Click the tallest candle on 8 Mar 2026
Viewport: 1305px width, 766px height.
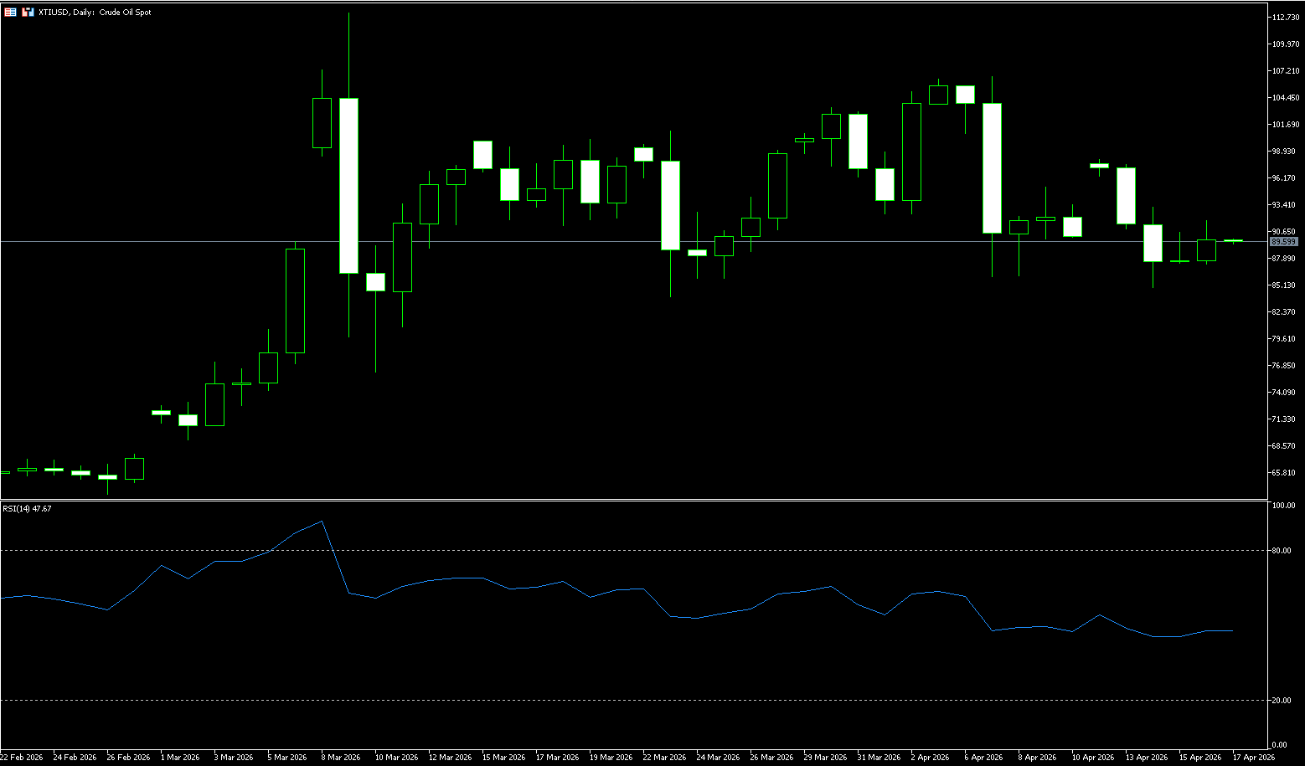[348, 186]
